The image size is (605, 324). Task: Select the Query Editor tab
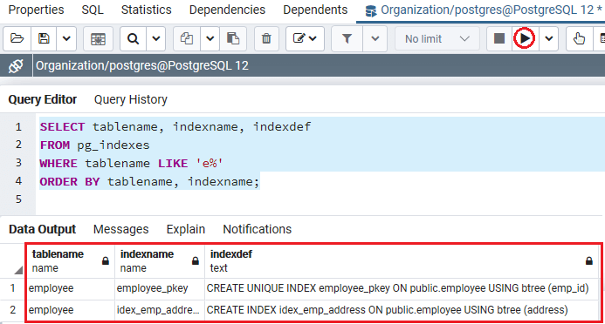click(43, 99)
